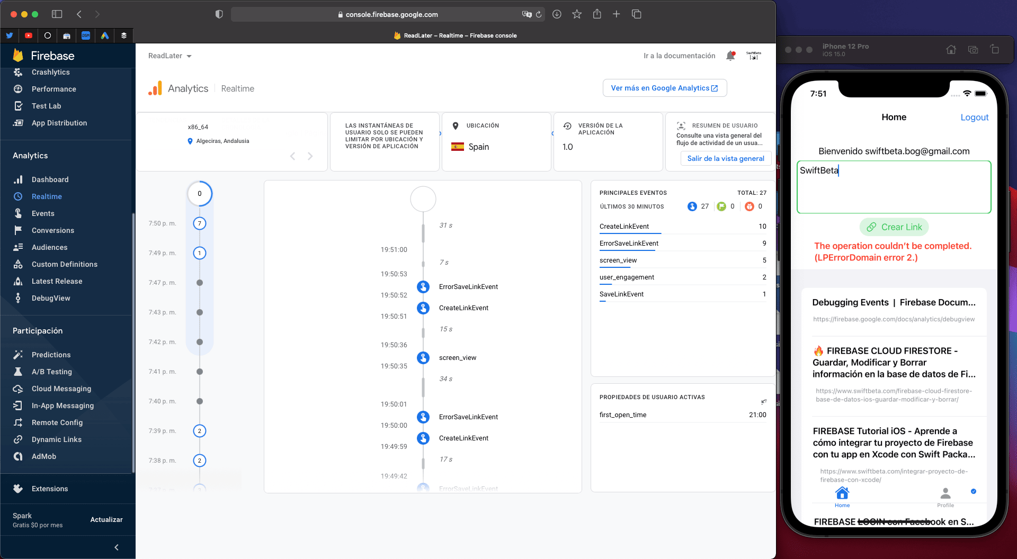Viewport: 1017px width, 559px height.
Task: Toggle the Safari sidebar button
Action: pyautogui.click(x=57, y=14)
